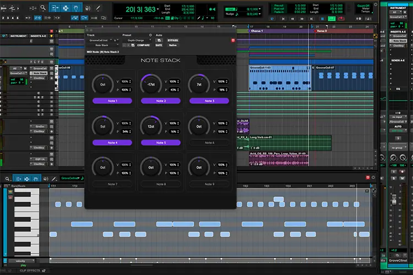Select the Zoomer magnifier tool in top toolbar
This screenshot has height=275, width=413.
(x=42, y=8)
